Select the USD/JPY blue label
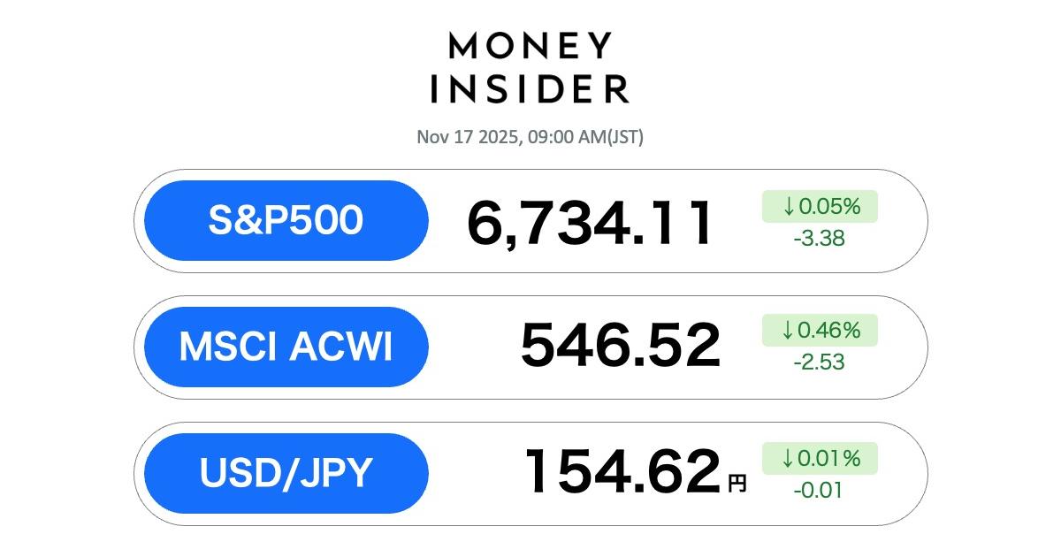The image size is (1061, 557). 286,473
